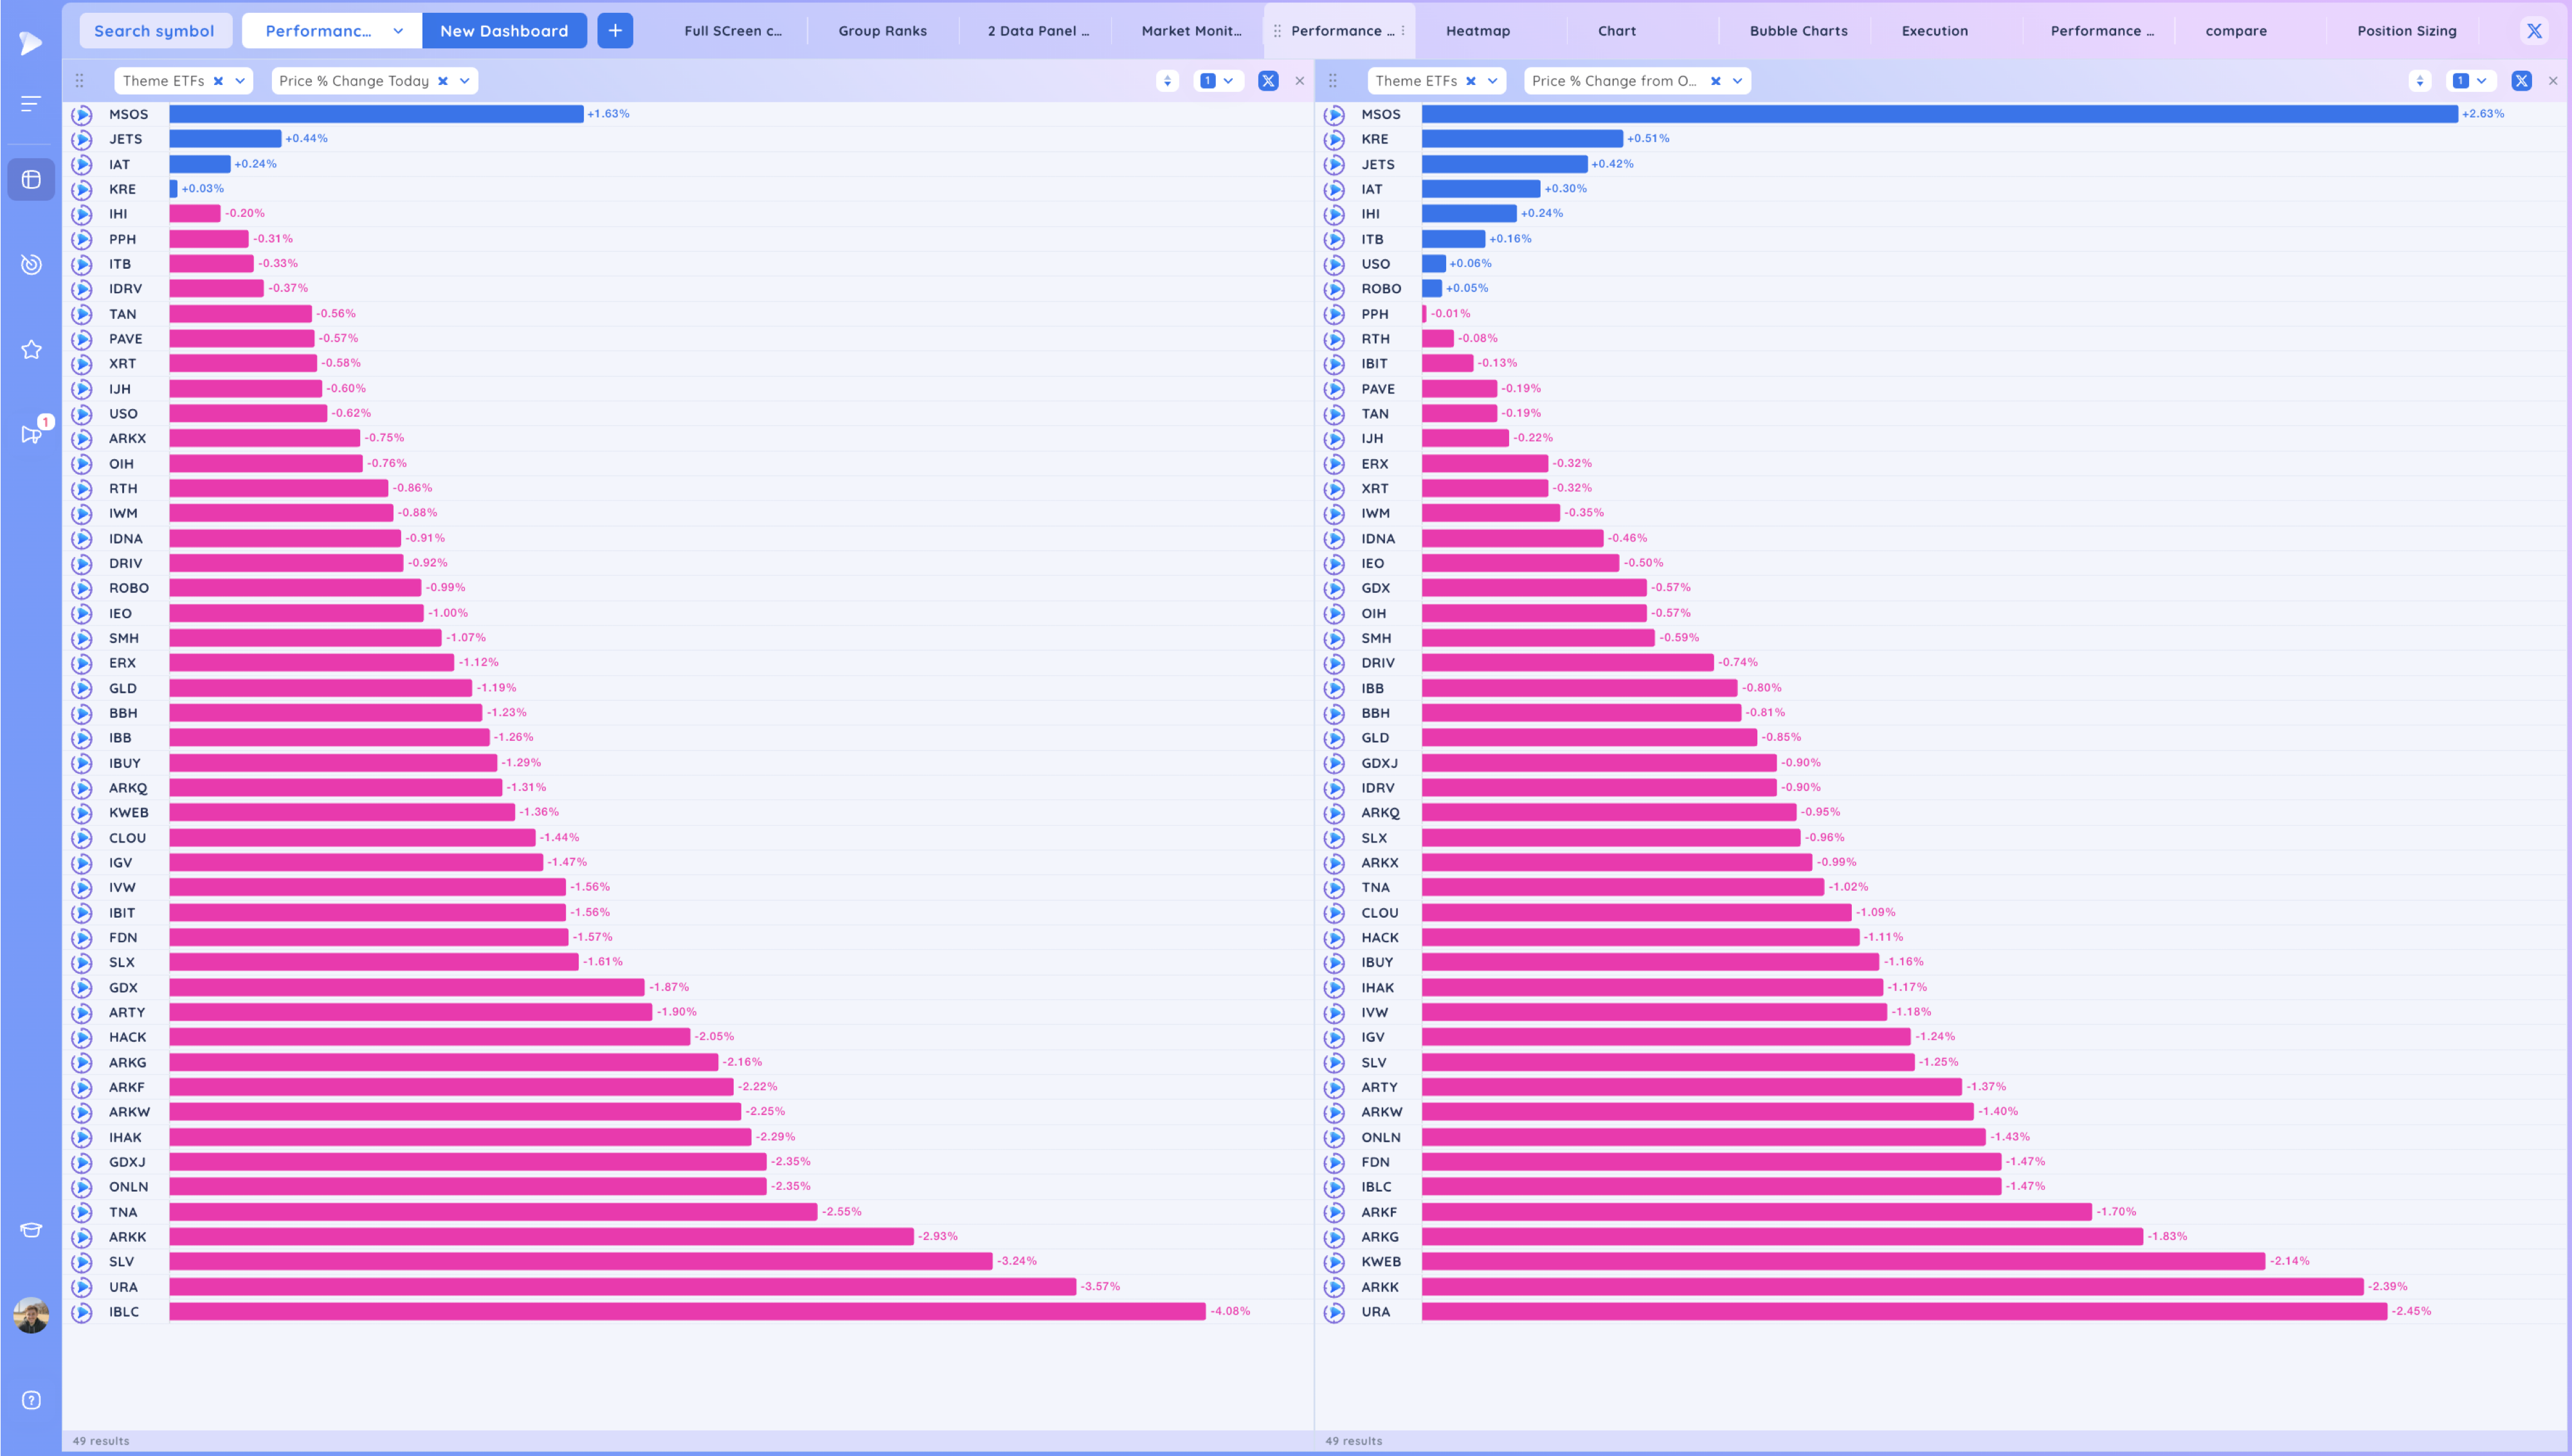This screenshot has width=2572, height=1456.
Task: Open the Bubble Charts tab
Action: [x=1797, y=31]
